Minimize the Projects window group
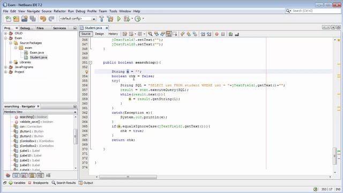 (x=75, y=28)
